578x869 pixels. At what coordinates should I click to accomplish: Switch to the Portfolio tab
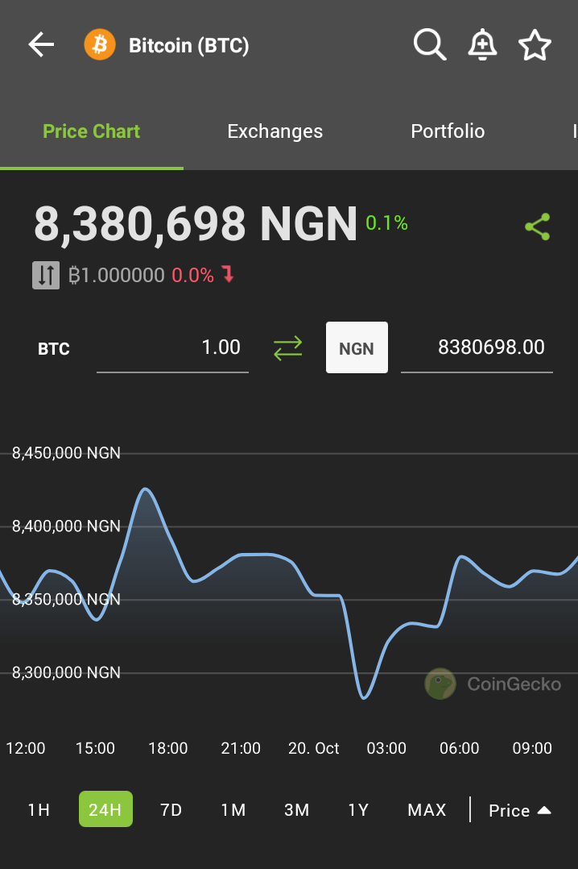[x=448, y=131]
